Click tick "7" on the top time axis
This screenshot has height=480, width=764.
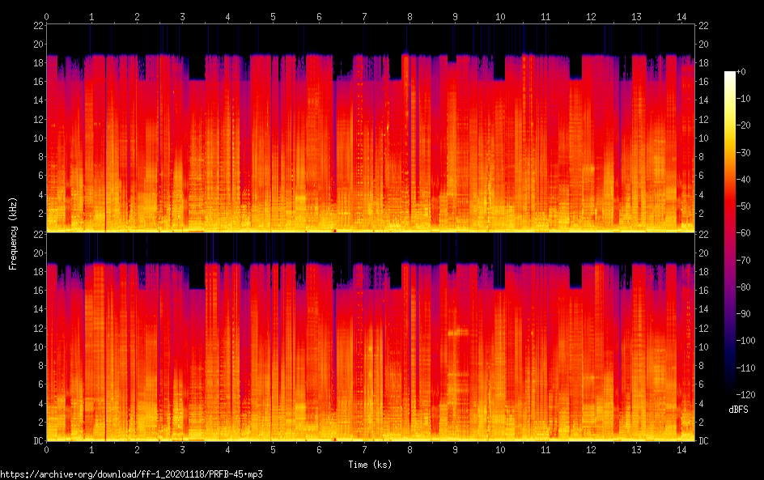point(364,16)
